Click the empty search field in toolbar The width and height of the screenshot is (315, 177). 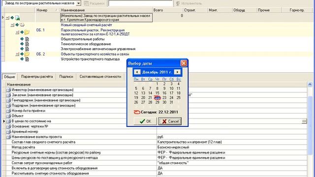(x=141, y=3)
